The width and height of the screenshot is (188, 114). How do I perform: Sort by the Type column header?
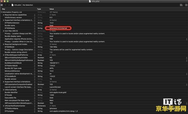39,9
